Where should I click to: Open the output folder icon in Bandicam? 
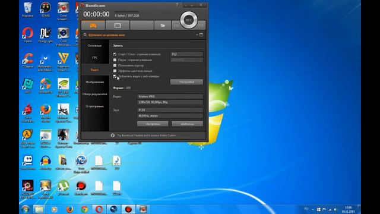pos(163,25)
